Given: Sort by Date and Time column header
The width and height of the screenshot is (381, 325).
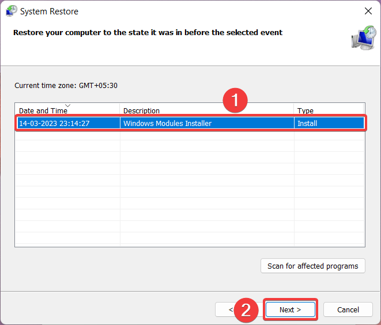Looking at the screenshot, I should [x=67, y=110].
